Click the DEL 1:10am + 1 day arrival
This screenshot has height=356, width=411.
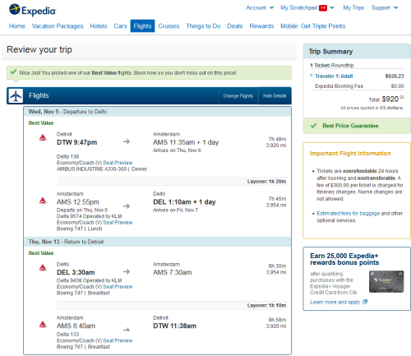pos(184,202)
